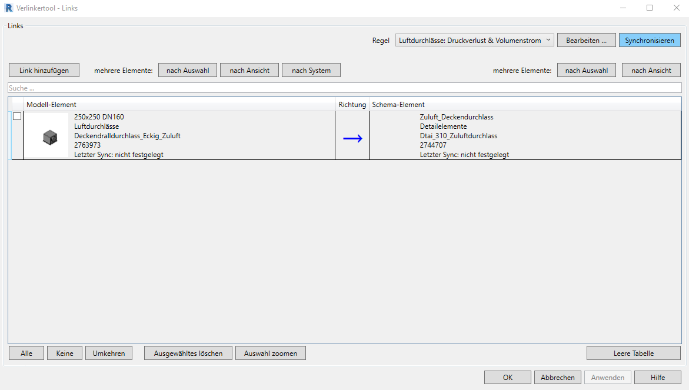
Task: Clear the table using Leere Tabelle
Action: point(634,354)
